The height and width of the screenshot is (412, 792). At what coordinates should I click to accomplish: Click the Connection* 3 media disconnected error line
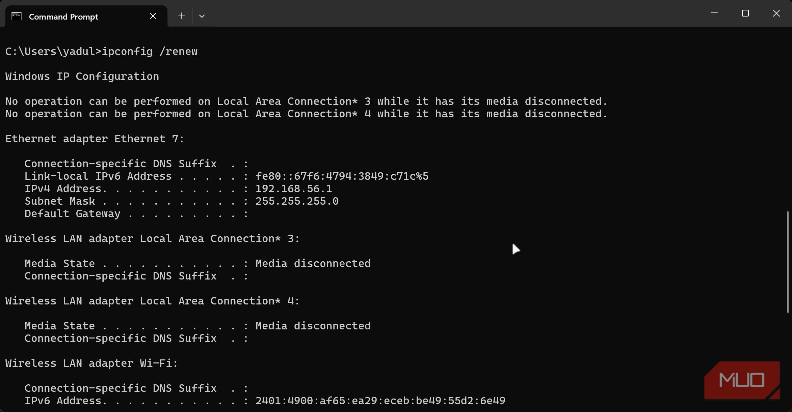click(307, 101)
